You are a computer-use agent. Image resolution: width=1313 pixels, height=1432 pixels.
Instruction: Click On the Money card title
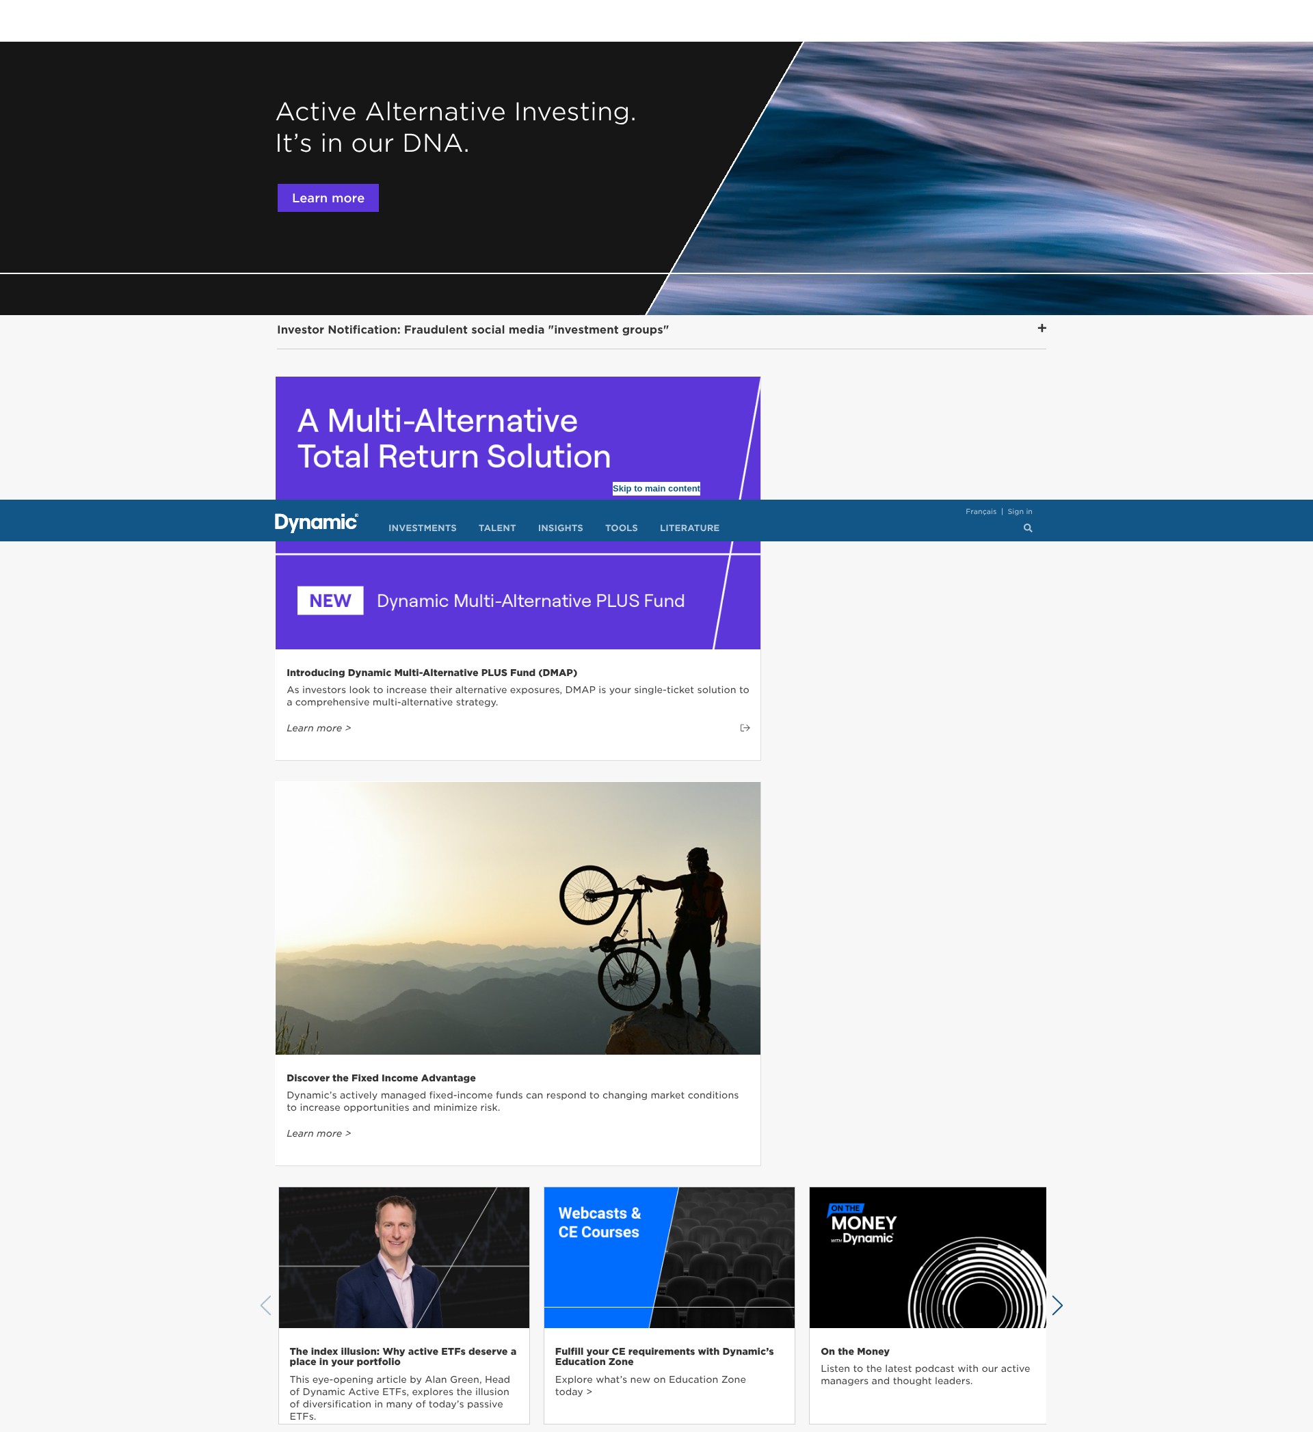(855, 1352)
